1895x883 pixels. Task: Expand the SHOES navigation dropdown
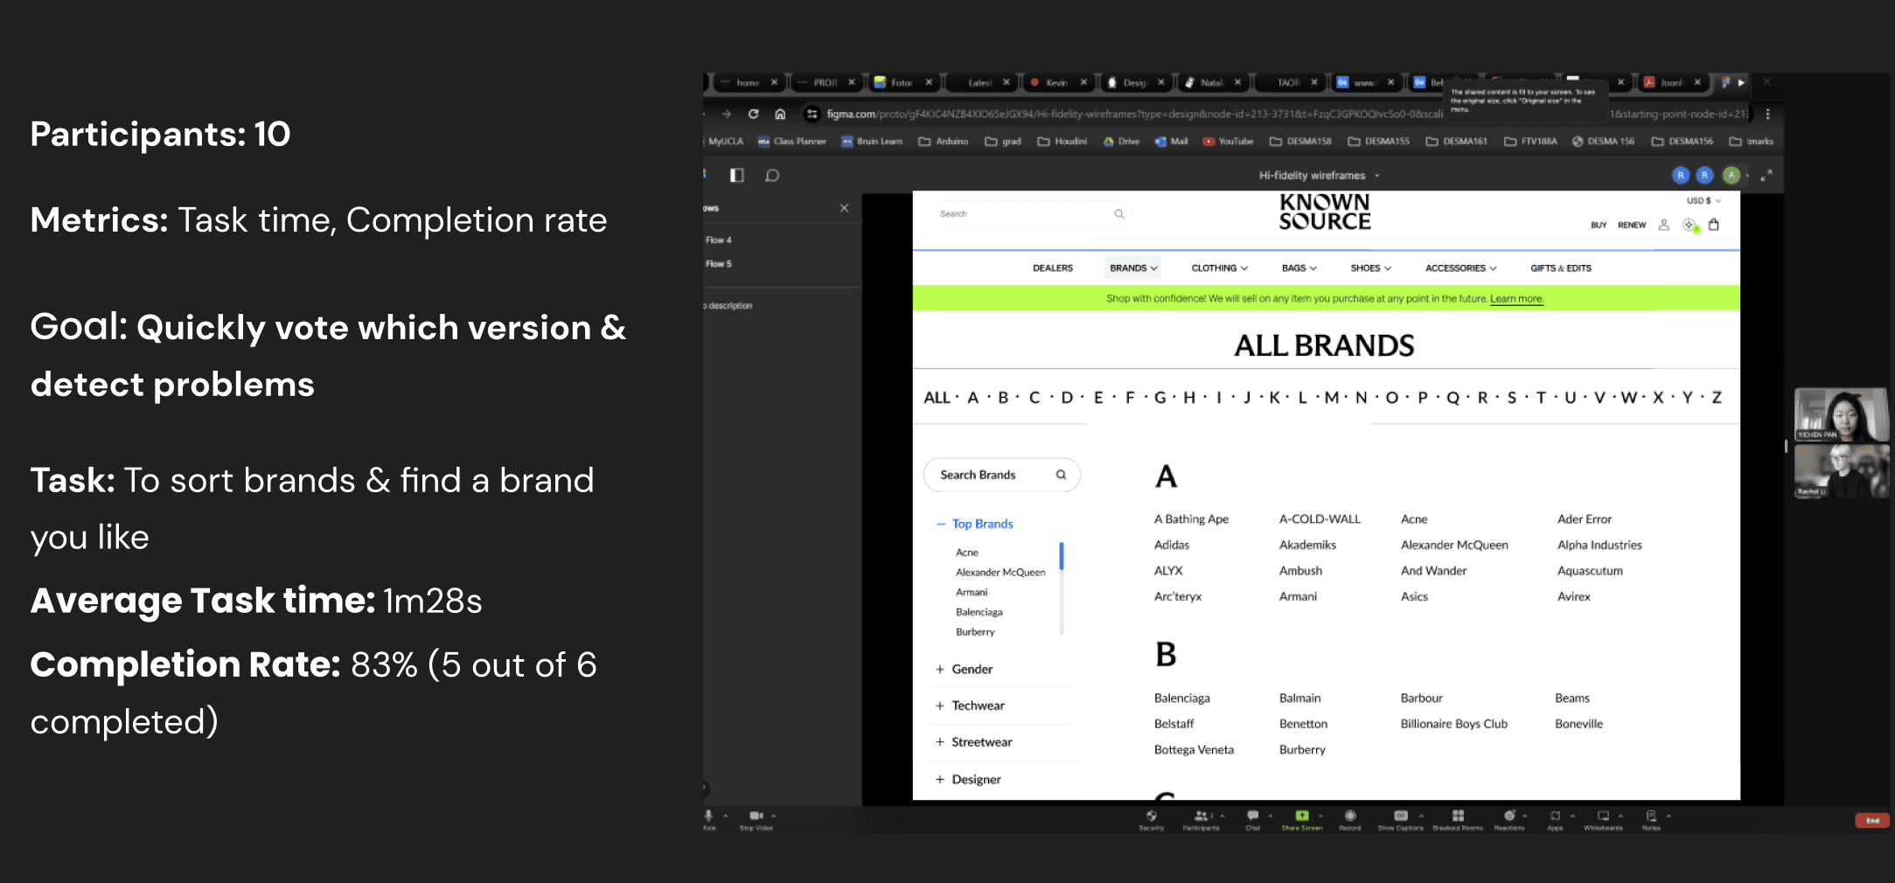(x=1371, y=268)
